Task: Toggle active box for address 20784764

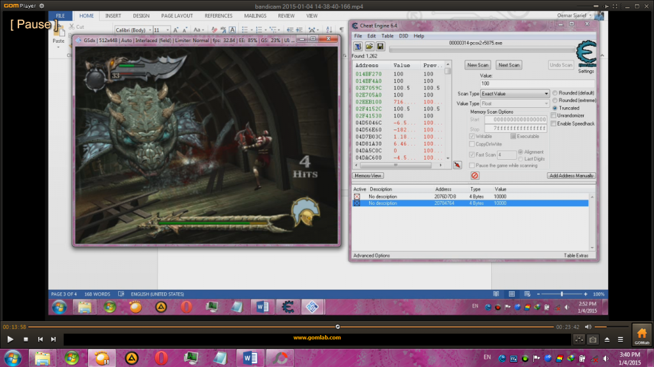Action: pyautogui.click(x=357, y=203)
